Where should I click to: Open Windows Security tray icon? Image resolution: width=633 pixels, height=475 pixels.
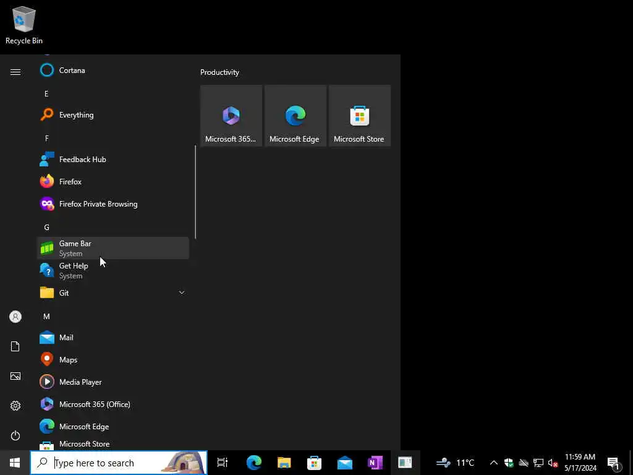click(509, 463)
